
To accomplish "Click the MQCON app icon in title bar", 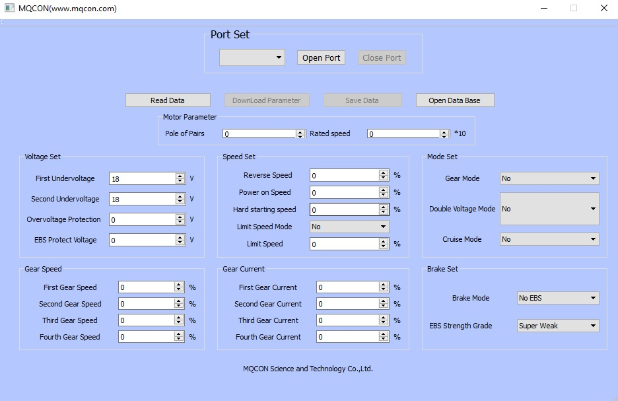I will [9, 9].
